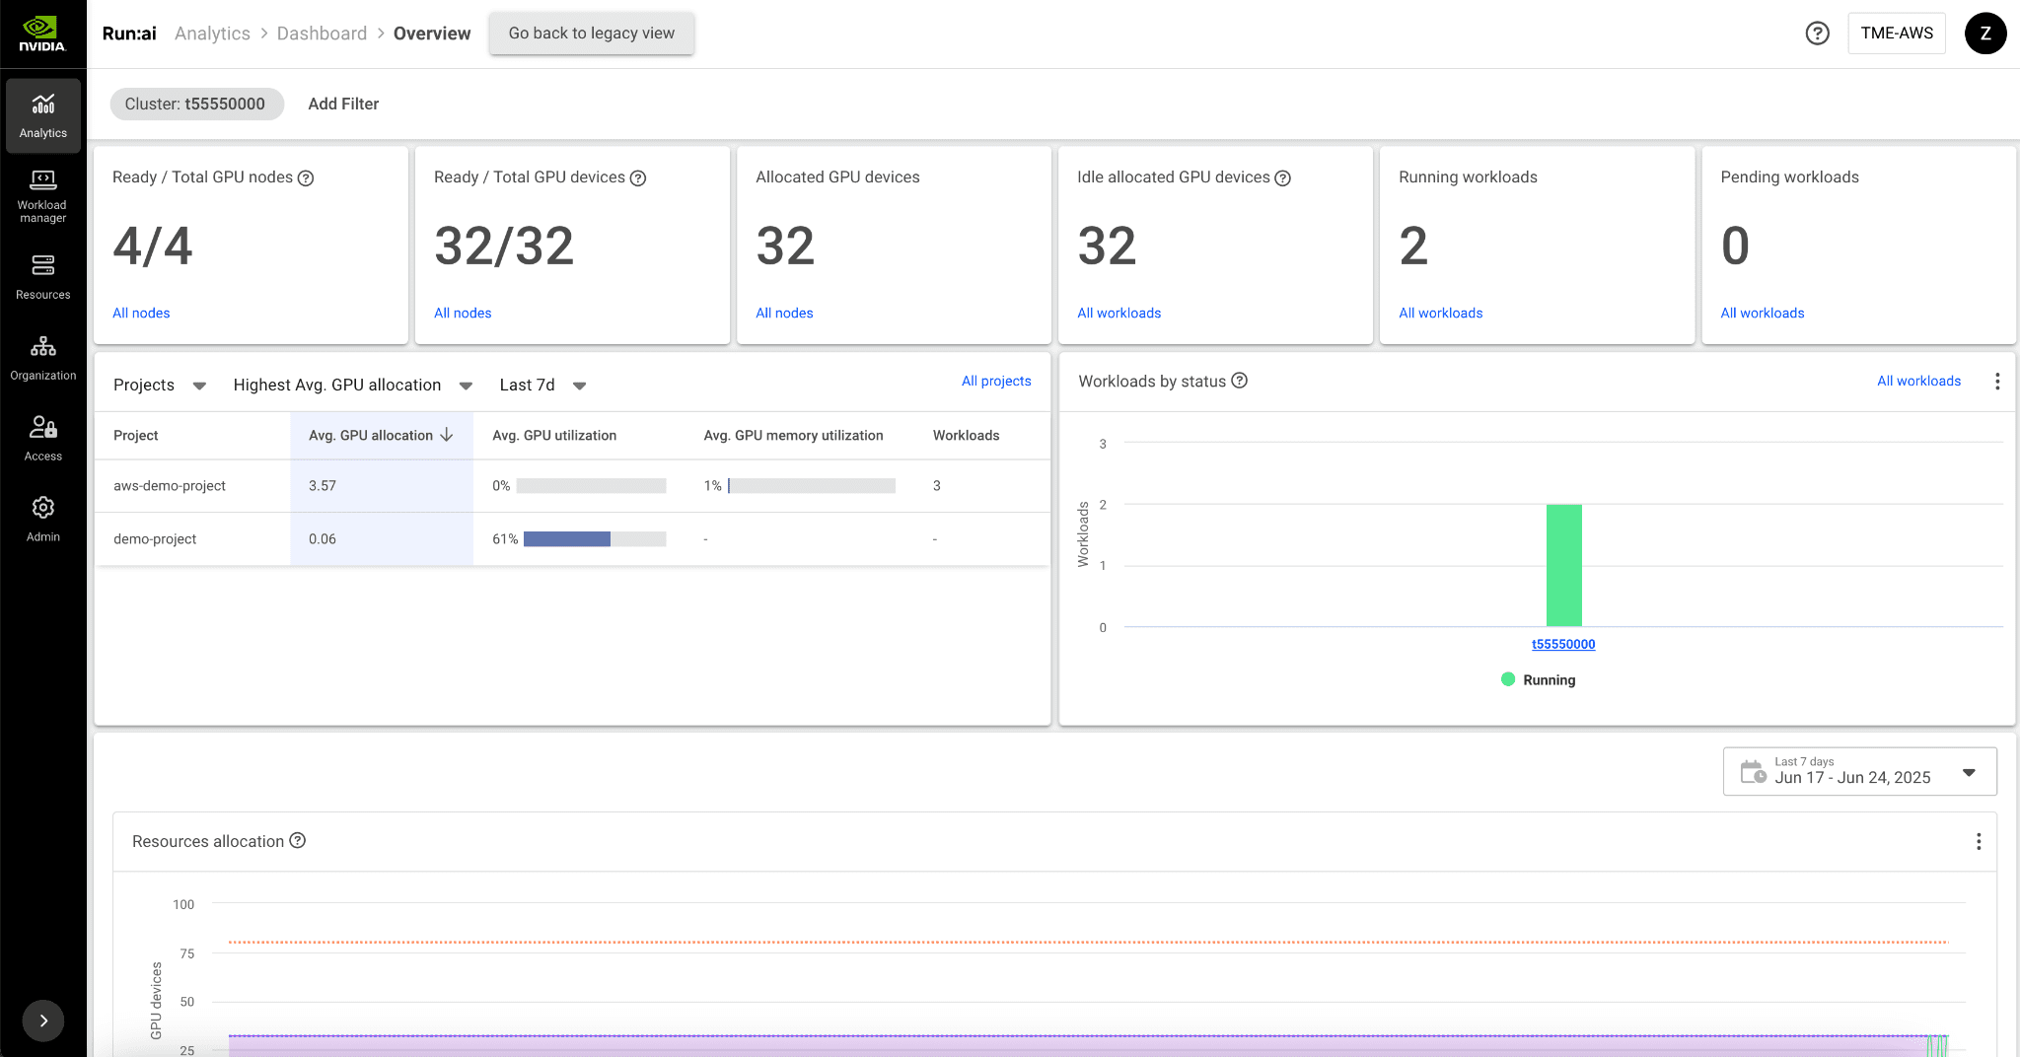2020x1057 pixels.
Task: Click the Dashboard breadcrumb
Action: [322, 34]
